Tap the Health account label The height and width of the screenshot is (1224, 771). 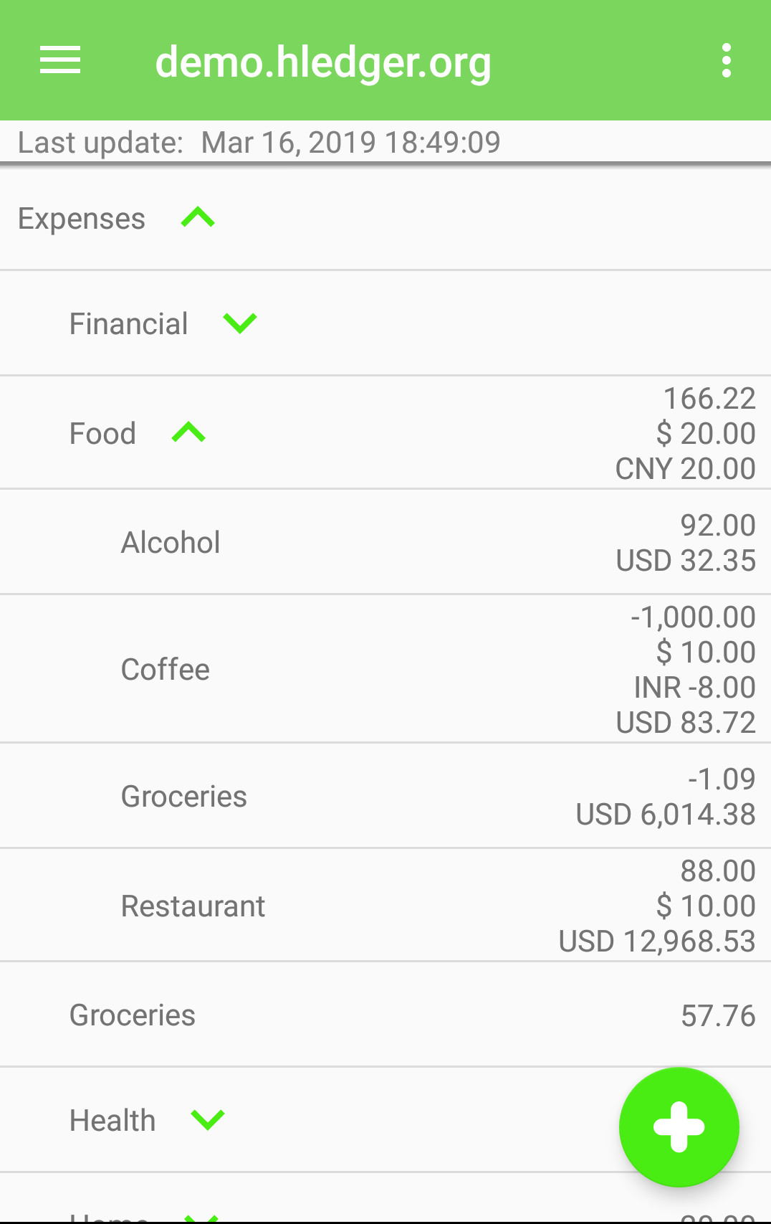[x=112, y=1121]
